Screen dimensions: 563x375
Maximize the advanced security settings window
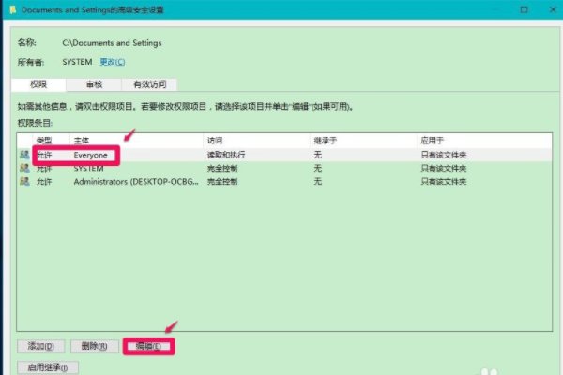click(x=525, y=9)
